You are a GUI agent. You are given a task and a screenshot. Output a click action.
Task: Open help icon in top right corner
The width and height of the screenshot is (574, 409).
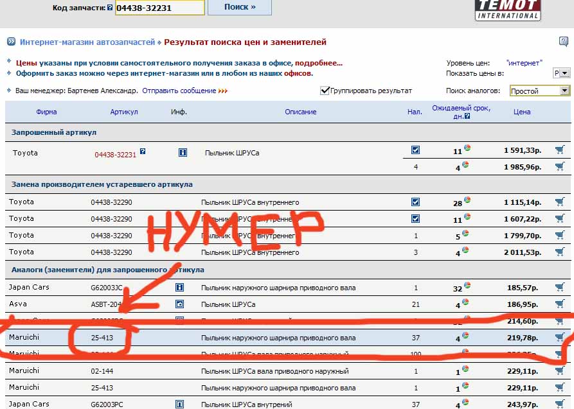tap(563, 42)
